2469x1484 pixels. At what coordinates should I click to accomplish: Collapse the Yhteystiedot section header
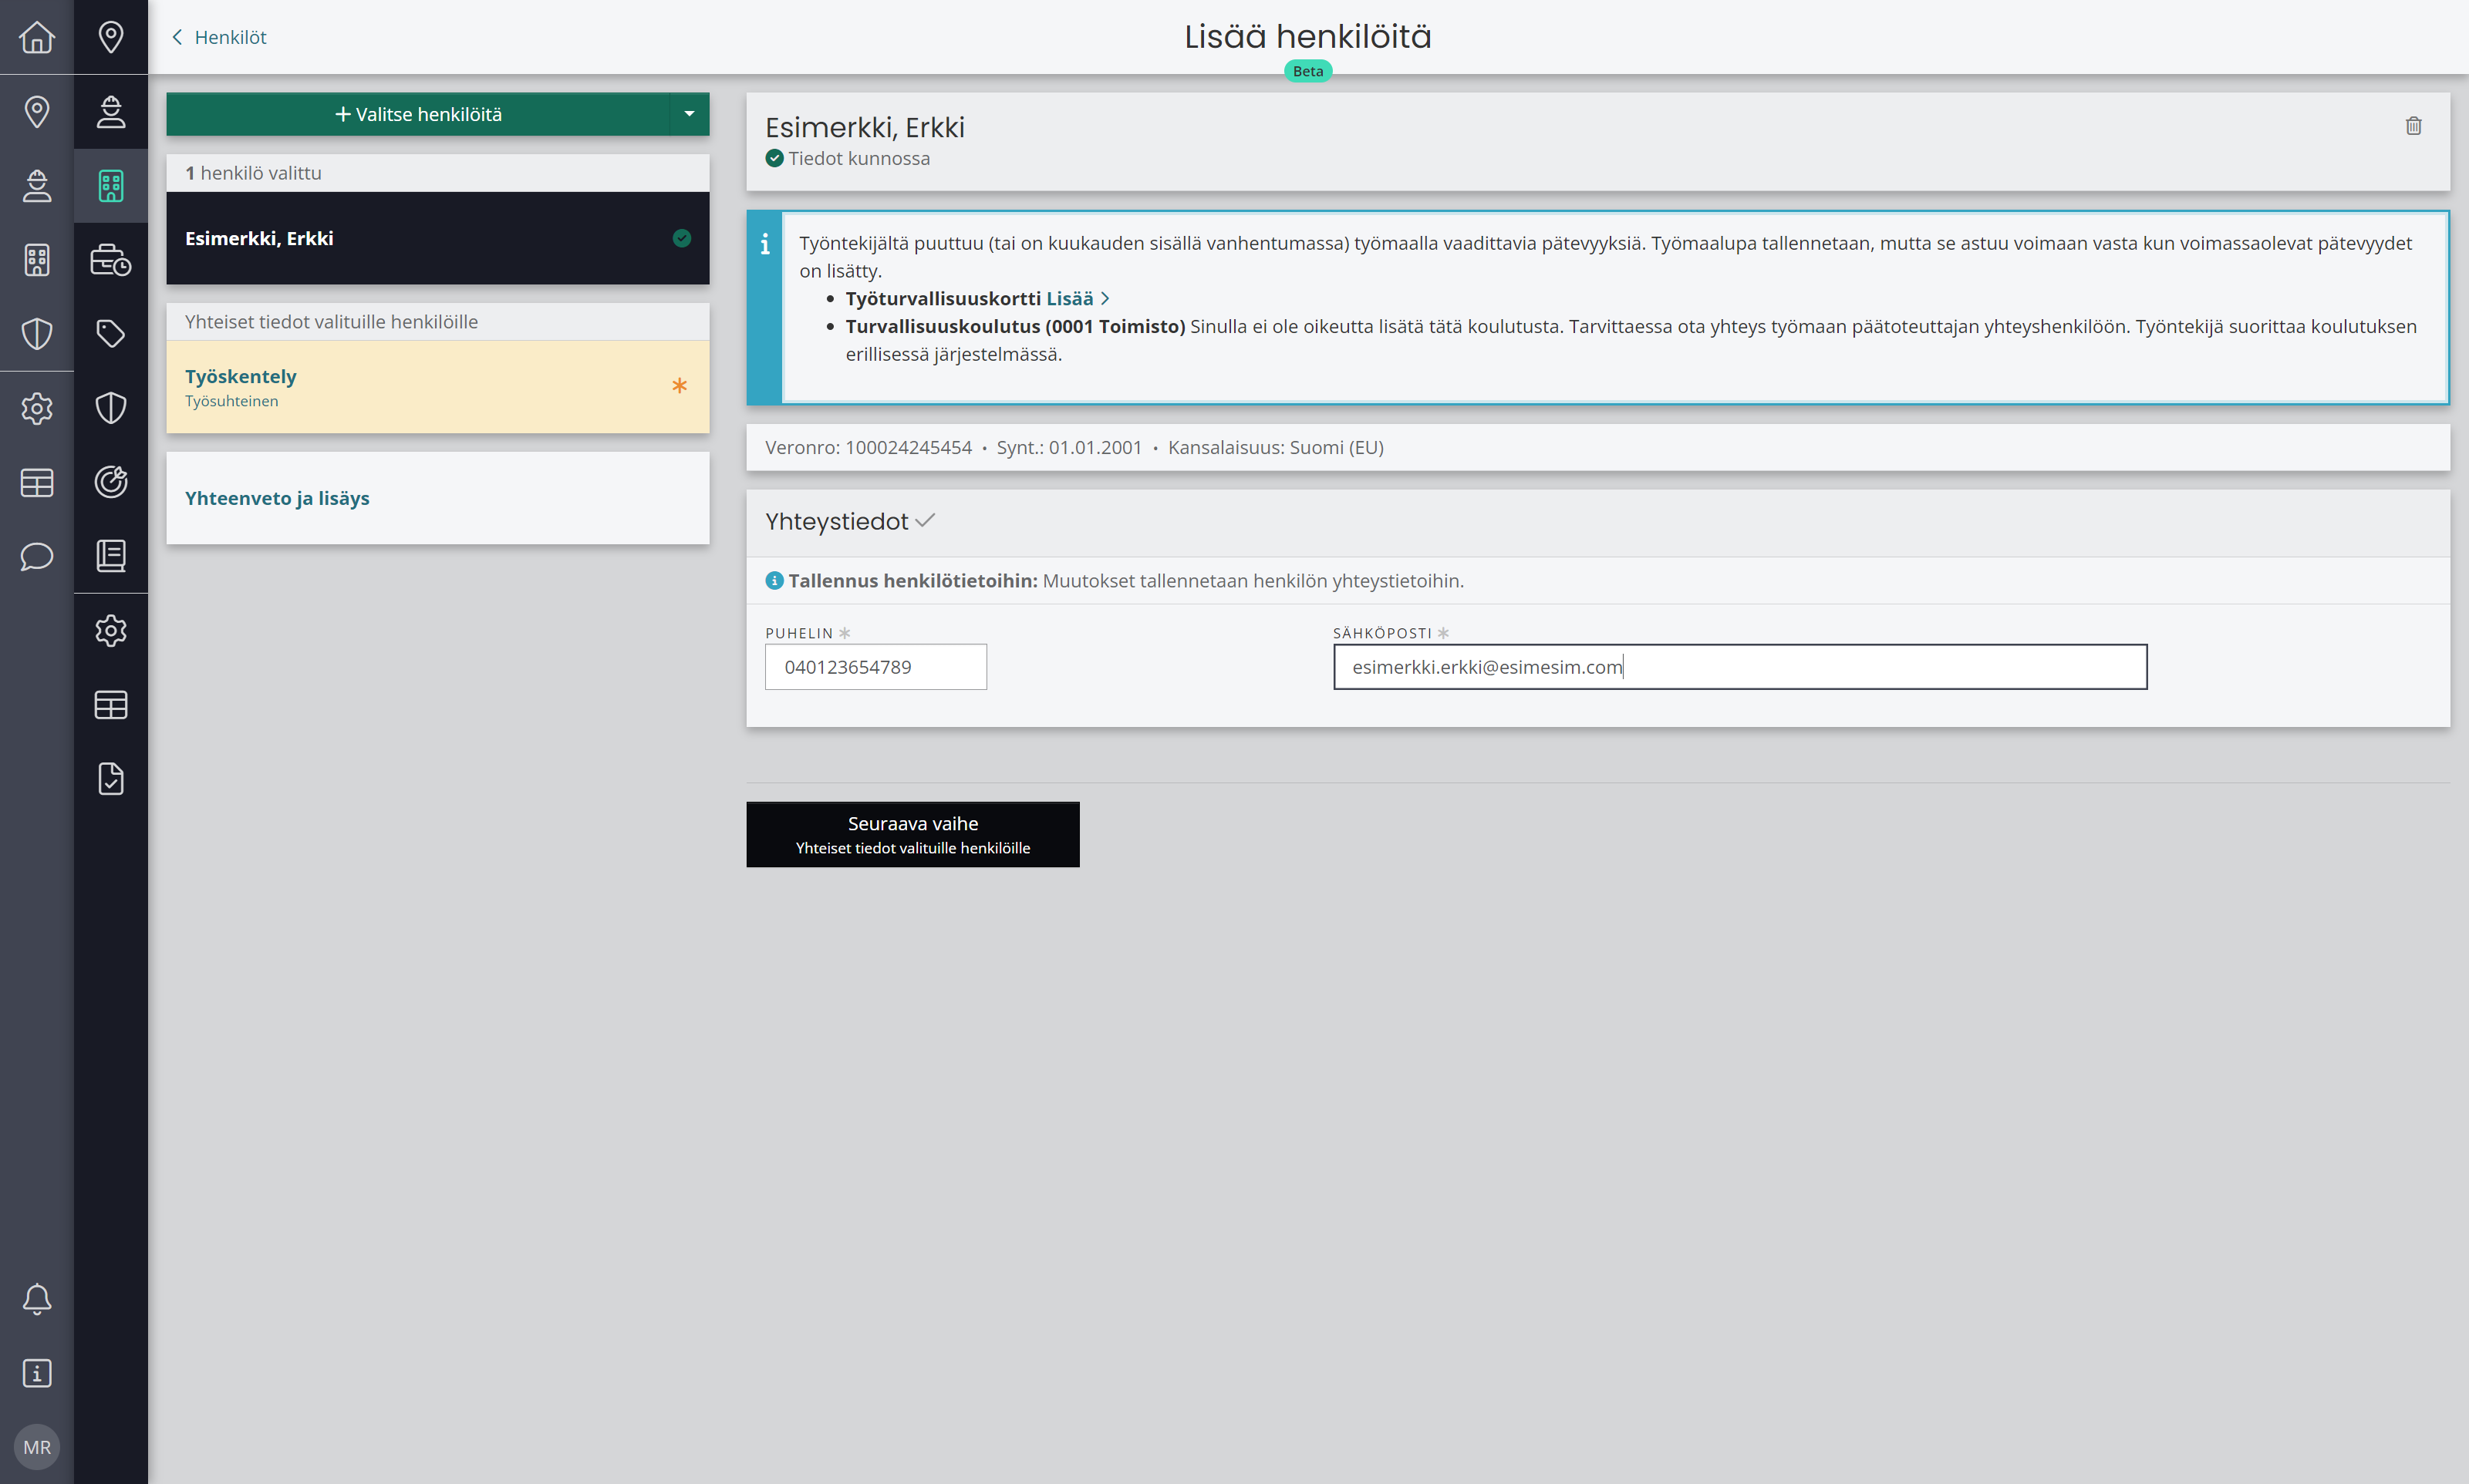click(x=1597, y=522)
